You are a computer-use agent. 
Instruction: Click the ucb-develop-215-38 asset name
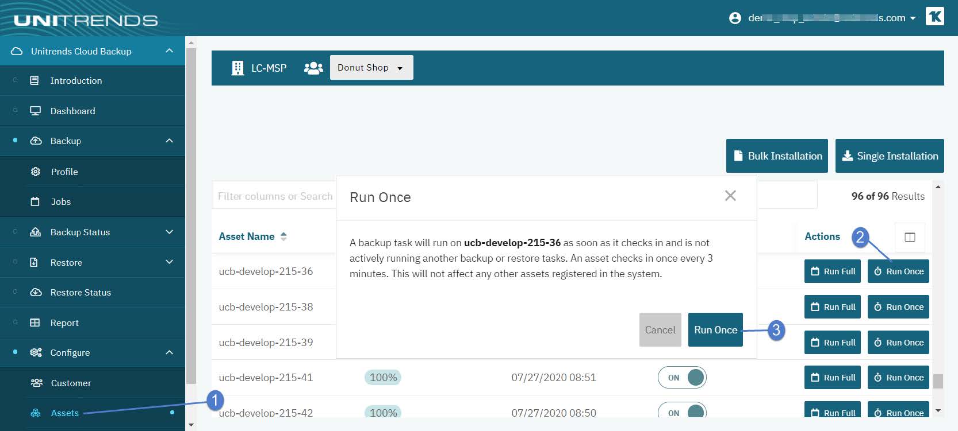point(266,307)
